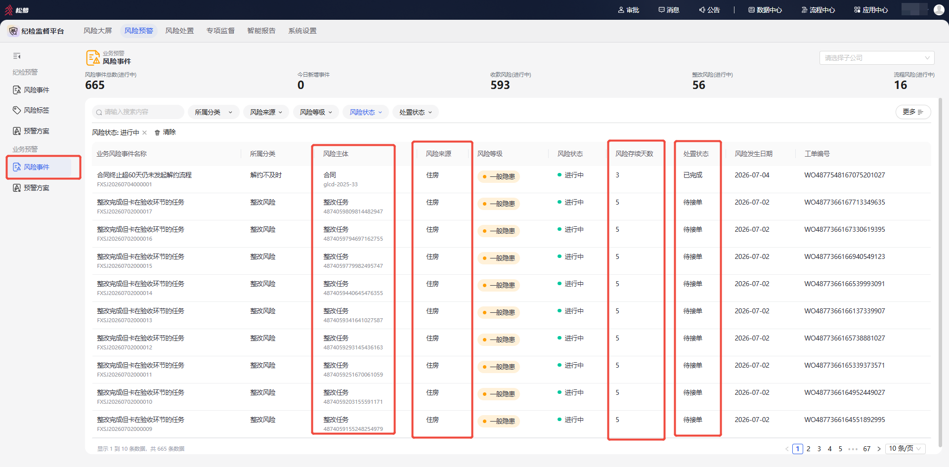Switch to the 风险处置 tab

click(x=179, y=31)
